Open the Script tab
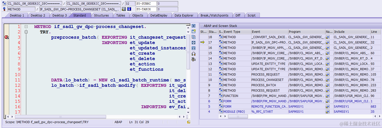Image resolution: width=382 pixels, height=128 pixels. (251, 15)
